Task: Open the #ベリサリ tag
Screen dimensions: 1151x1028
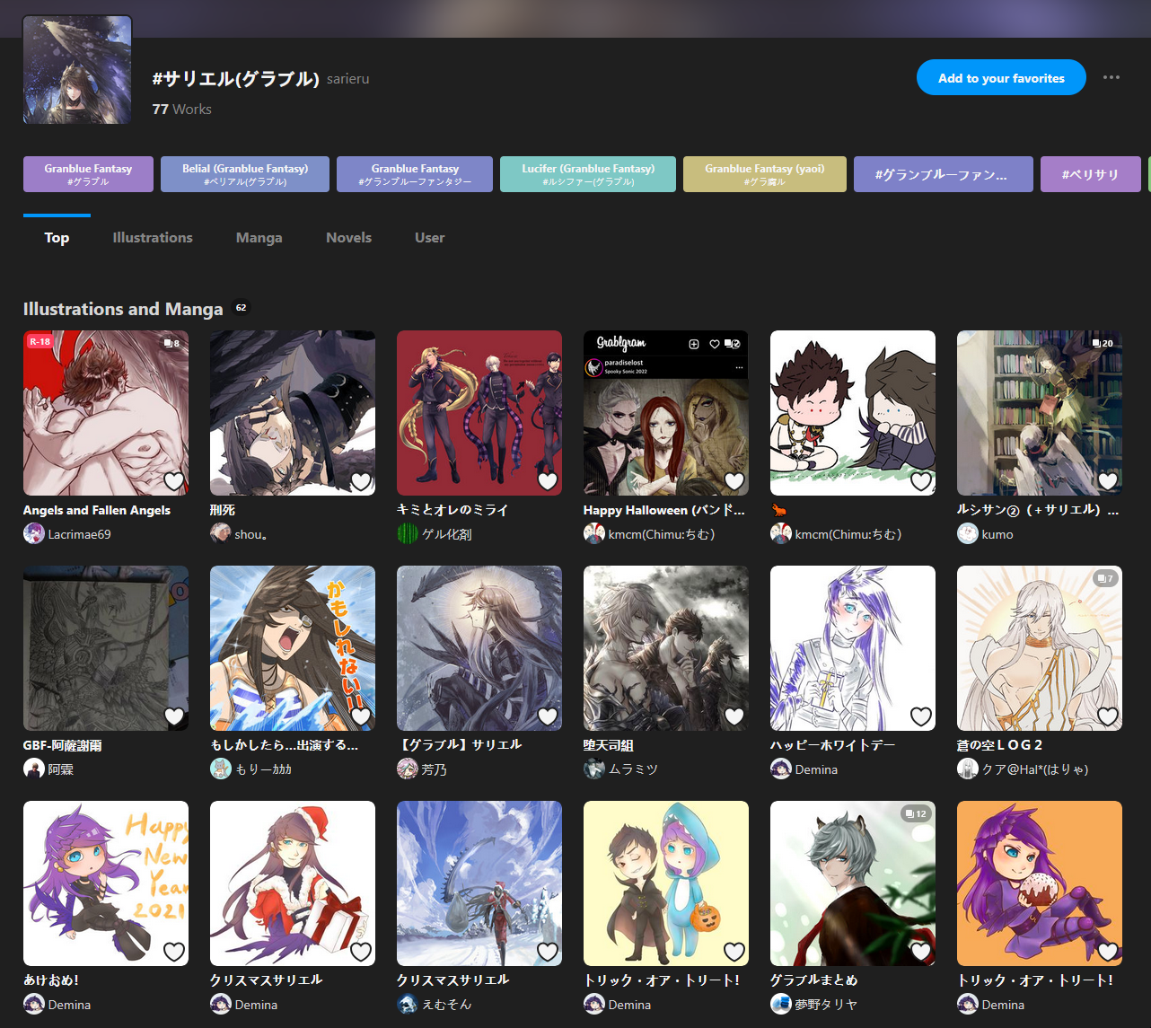Action: tap(1091, 174)
